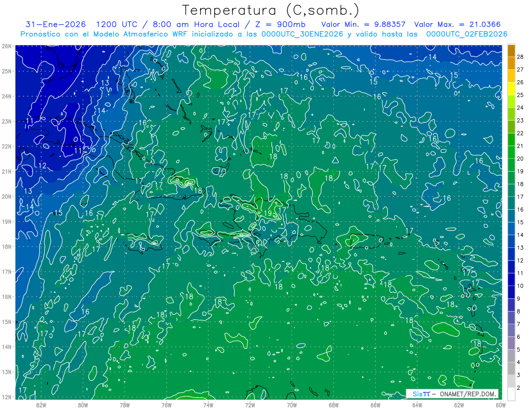Viewport: 532px width, 411px height.
Task: Click the 21N latitude axis label
Action: coord(6,171)
